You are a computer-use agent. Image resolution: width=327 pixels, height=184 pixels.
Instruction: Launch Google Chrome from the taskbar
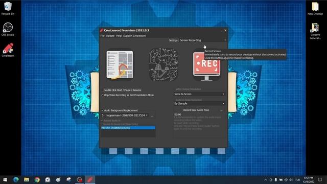tap(37, 180)
